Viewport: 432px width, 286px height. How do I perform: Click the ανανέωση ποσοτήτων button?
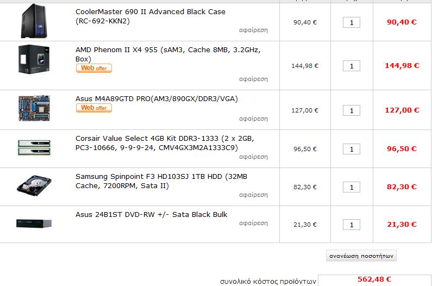tap(361, 256)
